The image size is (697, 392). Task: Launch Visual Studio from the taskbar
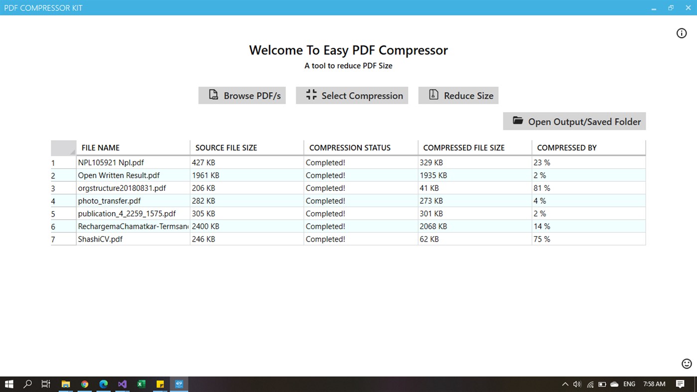(122, 384)
